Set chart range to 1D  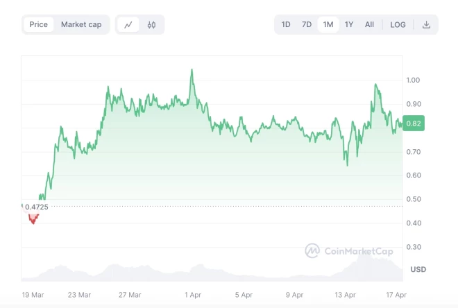click(x=286, y=24)
